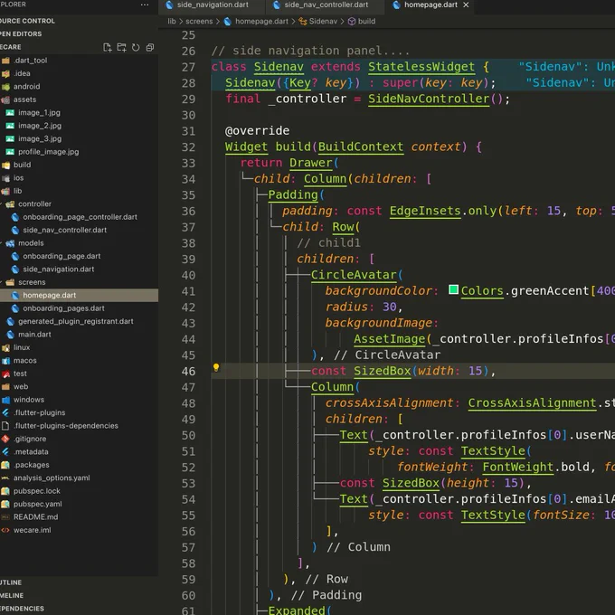Open side_navigation.dart in file tree

[79, 270]
